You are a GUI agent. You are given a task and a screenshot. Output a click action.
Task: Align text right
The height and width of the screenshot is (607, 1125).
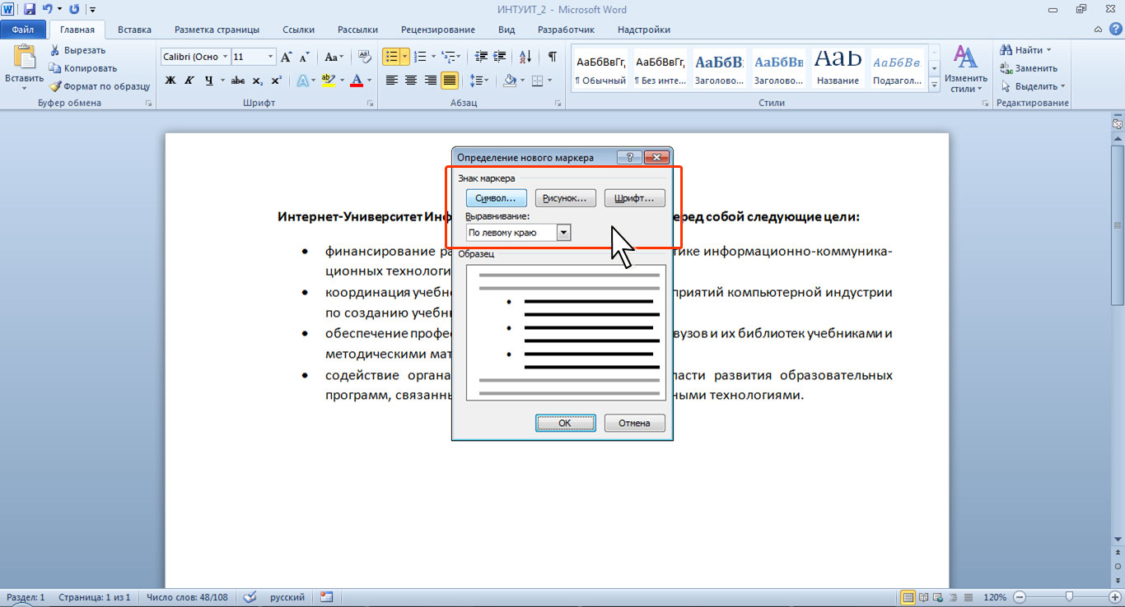point(430,81)
